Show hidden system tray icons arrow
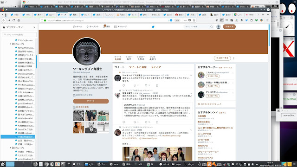 pyautogui.click(x=257, y=164)
